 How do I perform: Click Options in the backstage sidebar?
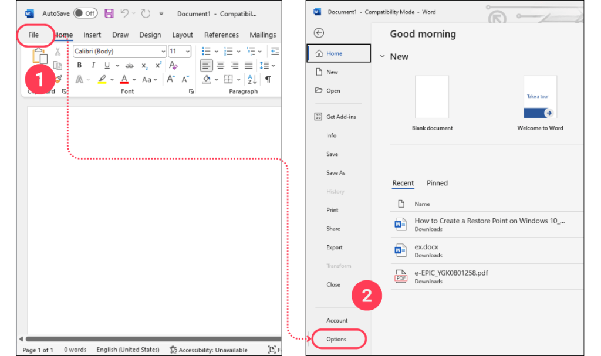(337, 339)
